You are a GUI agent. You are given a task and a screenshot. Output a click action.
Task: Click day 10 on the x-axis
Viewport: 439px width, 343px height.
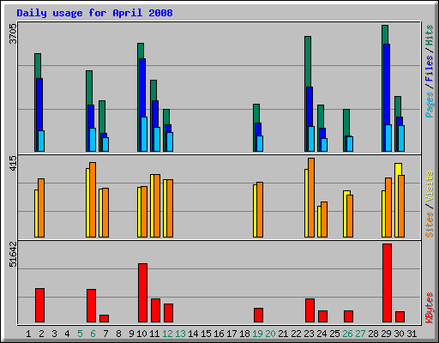pos(141,334)
